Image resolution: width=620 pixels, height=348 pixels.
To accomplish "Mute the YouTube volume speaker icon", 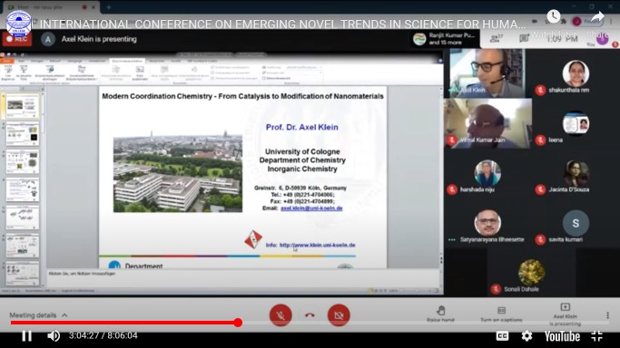I will (54, 336).
